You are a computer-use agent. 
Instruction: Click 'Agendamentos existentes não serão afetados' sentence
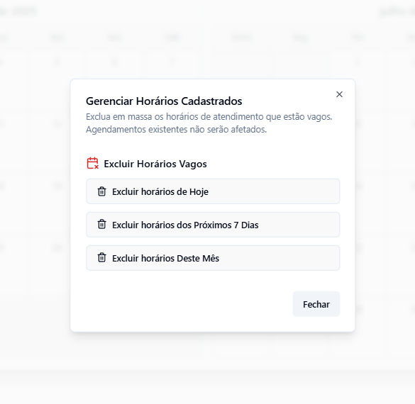(176, 130)
